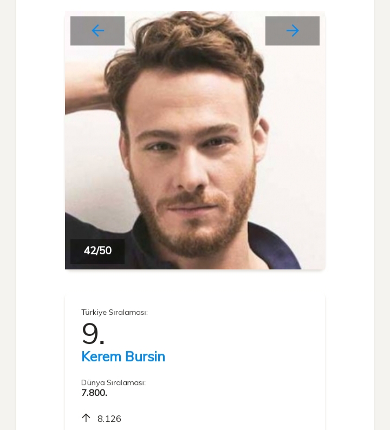
Task: Click the 7.800. world ranking value
Action: pos(94,393)
